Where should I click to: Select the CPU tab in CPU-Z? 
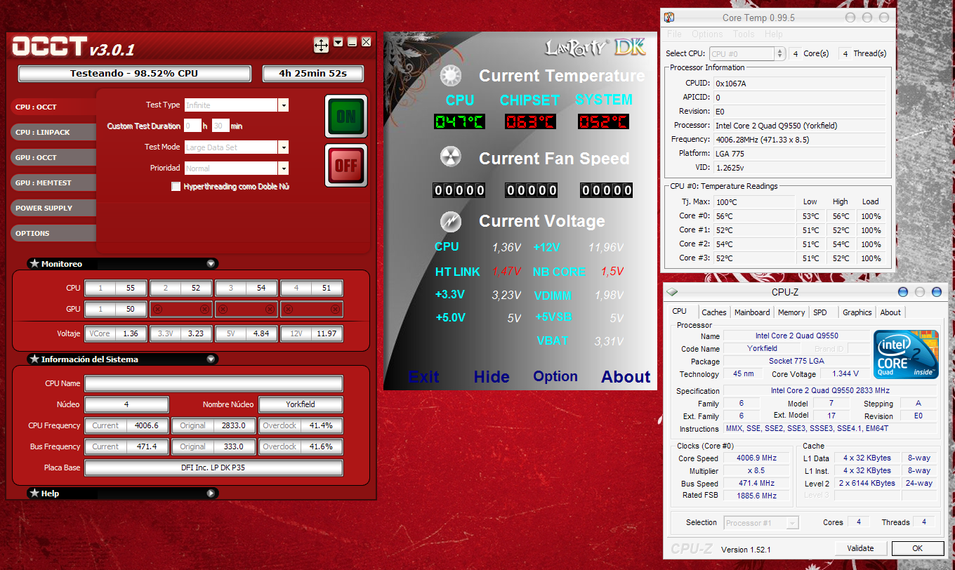click(680, 312)
